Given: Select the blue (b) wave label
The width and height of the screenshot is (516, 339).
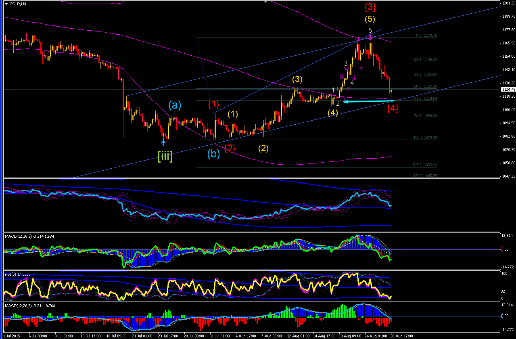Looking at the screenshot, I should [x=213, y=154].
